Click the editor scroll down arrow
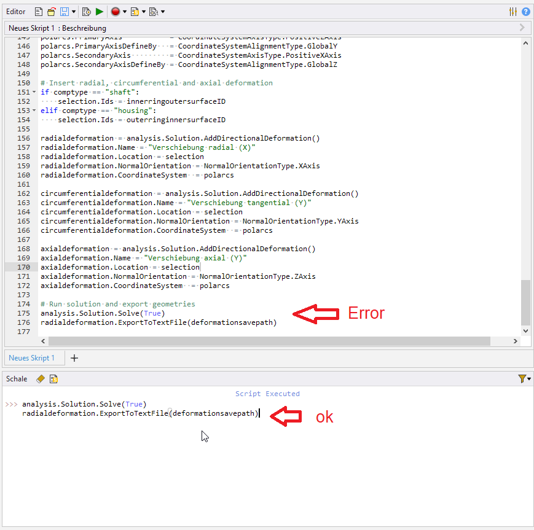This screenshot has height=530, width=534. (x=526, y=330)
